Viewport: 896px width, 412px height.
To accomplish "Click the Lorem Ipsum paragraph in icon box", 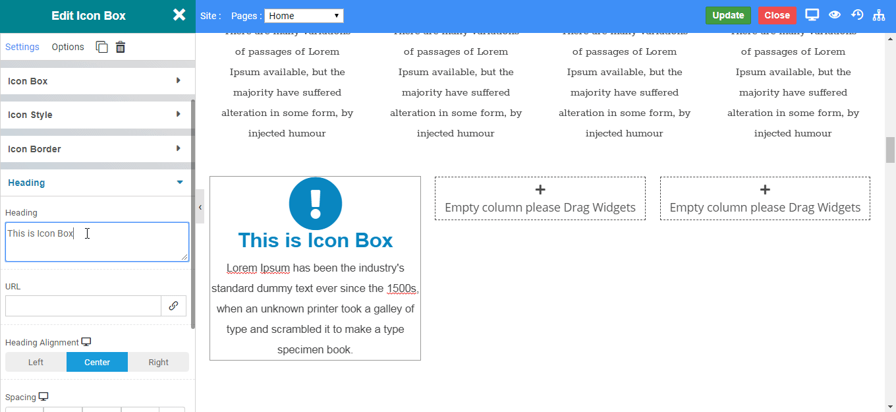I will tap(316, 309).
